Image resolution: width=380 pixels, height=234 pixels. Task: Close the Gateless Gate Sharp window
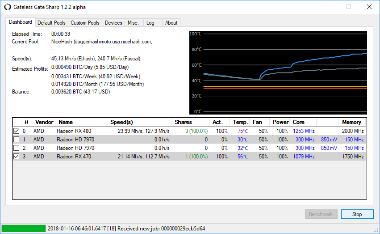(369, 7)
